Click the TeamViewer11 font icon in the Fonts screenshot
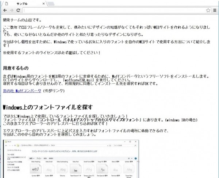Viewport: 219px width, 178px height. (76, 169)
